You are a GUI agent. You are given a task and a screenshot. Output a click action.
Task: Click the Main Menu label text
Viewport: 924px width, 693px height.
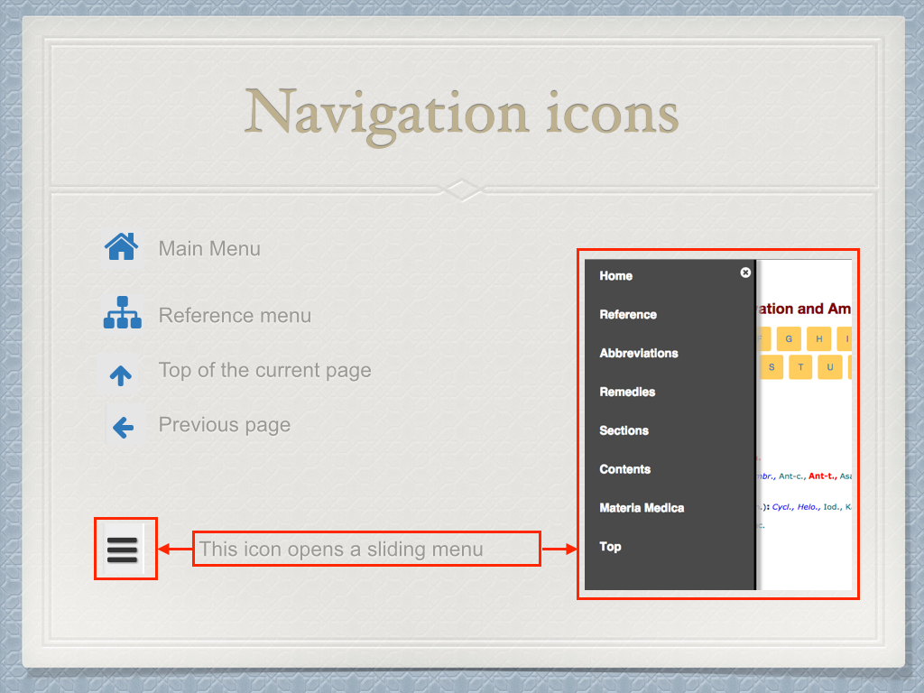209,249
